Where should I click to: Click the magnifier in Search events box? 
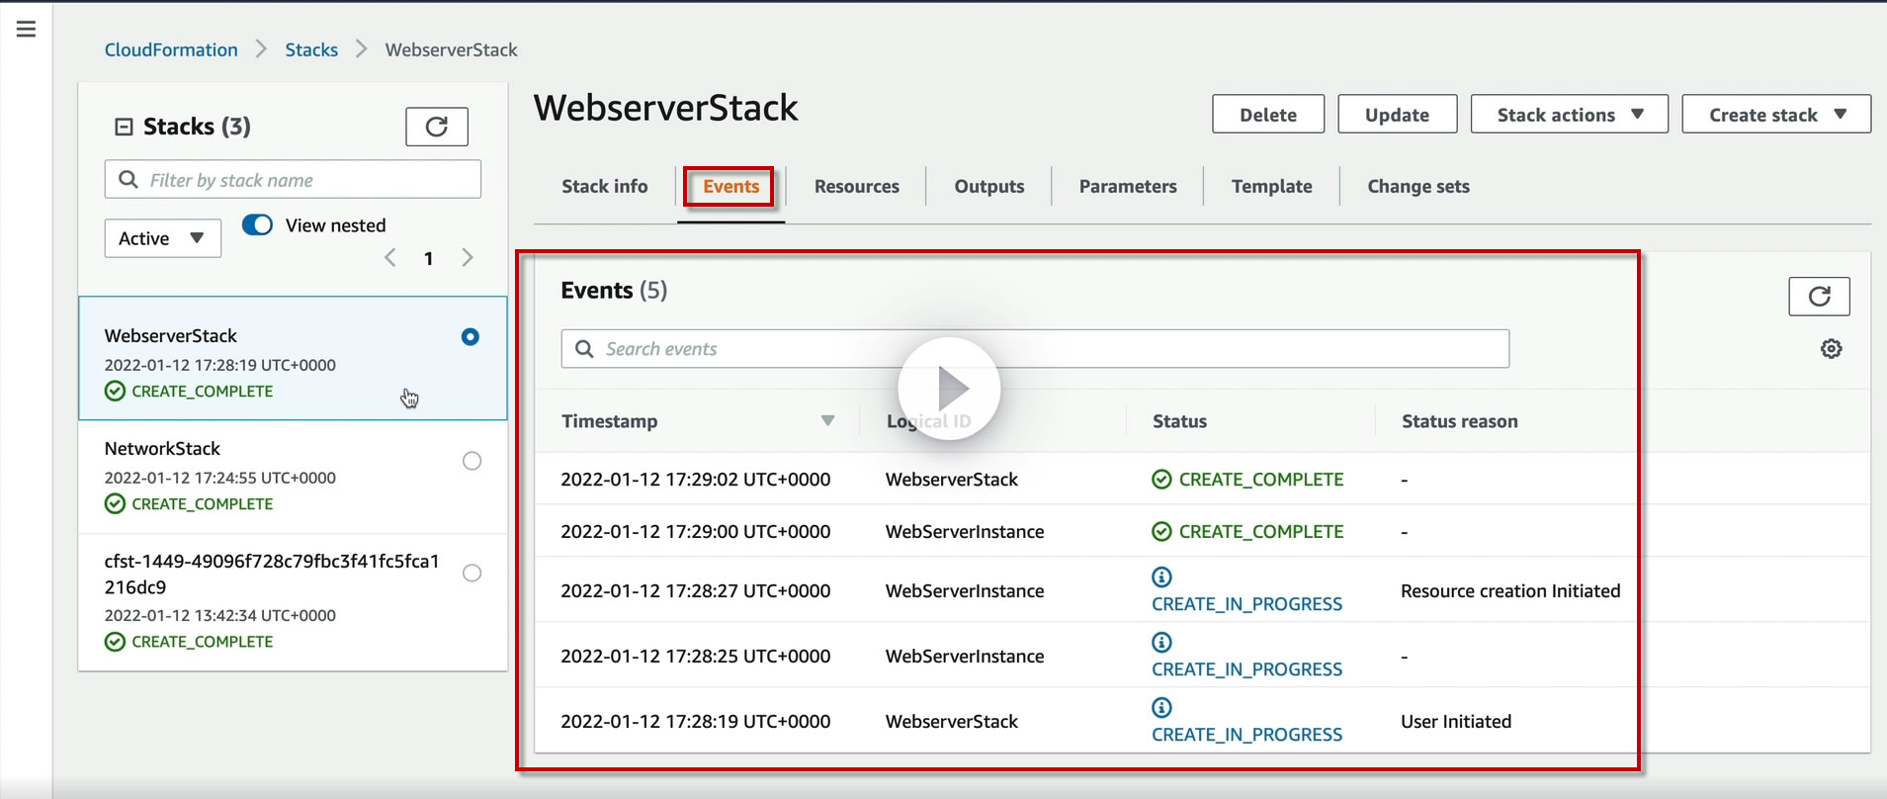point(584,349)
